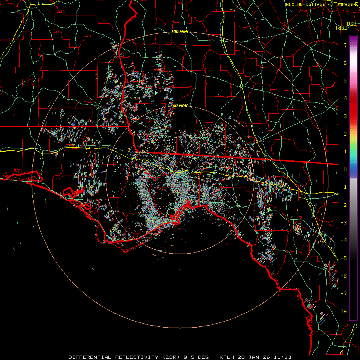Click the "3" value on the dB scale
The width and height of the screenshot is (360, 360).
pos(345,116)
